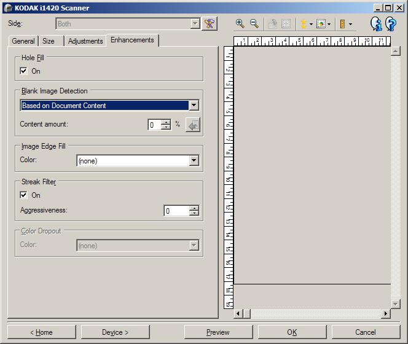Screen dimensions: 408x344
Task: Click the horizontal scrollbar thumb
Action: pos(246,313)
